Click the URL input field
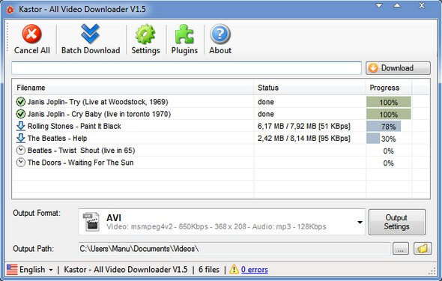The height and width of the screenshot is (281, 442). (187, 68)
